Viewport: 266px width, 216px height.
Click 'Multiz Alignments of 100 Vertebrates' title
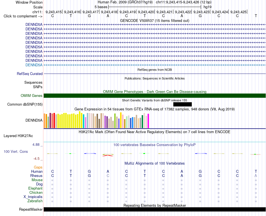tap(155, 163)
